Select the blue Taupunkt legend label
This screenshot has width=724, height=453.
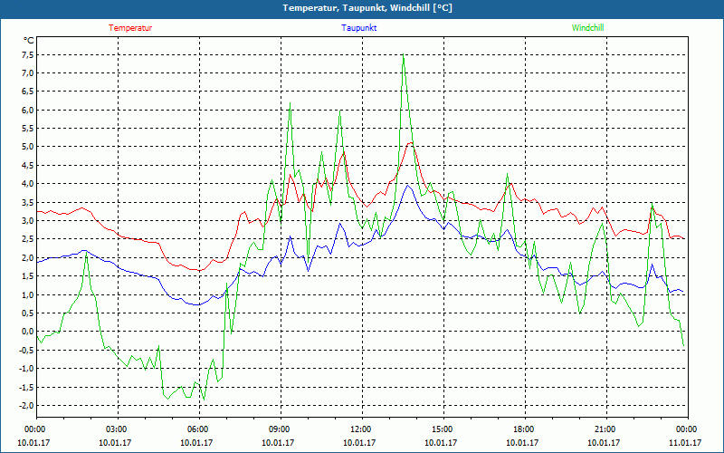click(x=359, y=28)
